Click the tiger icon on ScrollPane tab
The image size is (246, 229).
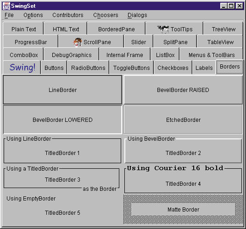click(78, 42)
